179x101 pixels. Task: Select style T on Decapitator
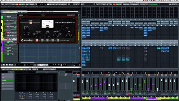tap(53, 40)
